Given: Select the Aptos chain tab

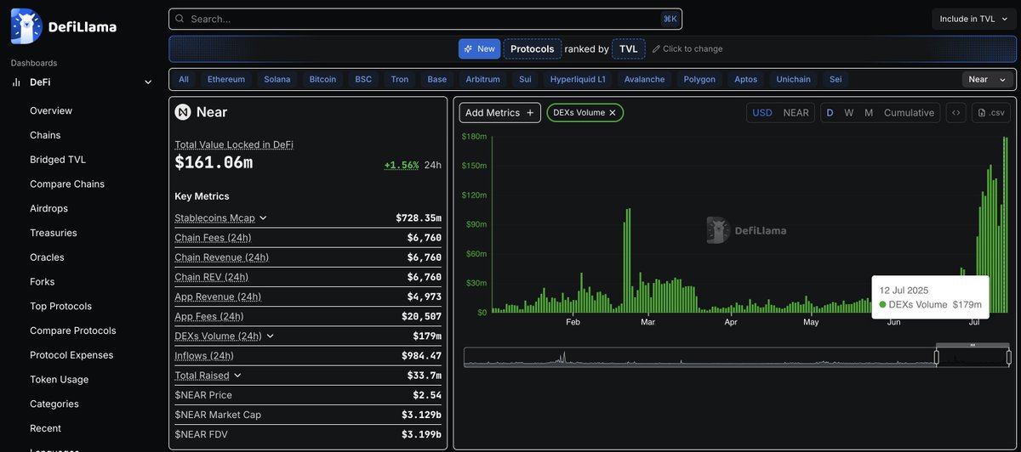Looking at the screenshot, I should coord(746,79).
